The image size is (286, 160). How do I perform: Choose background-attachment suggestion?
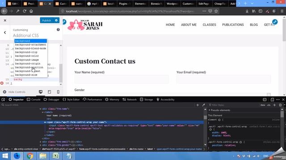coord(30,44)
